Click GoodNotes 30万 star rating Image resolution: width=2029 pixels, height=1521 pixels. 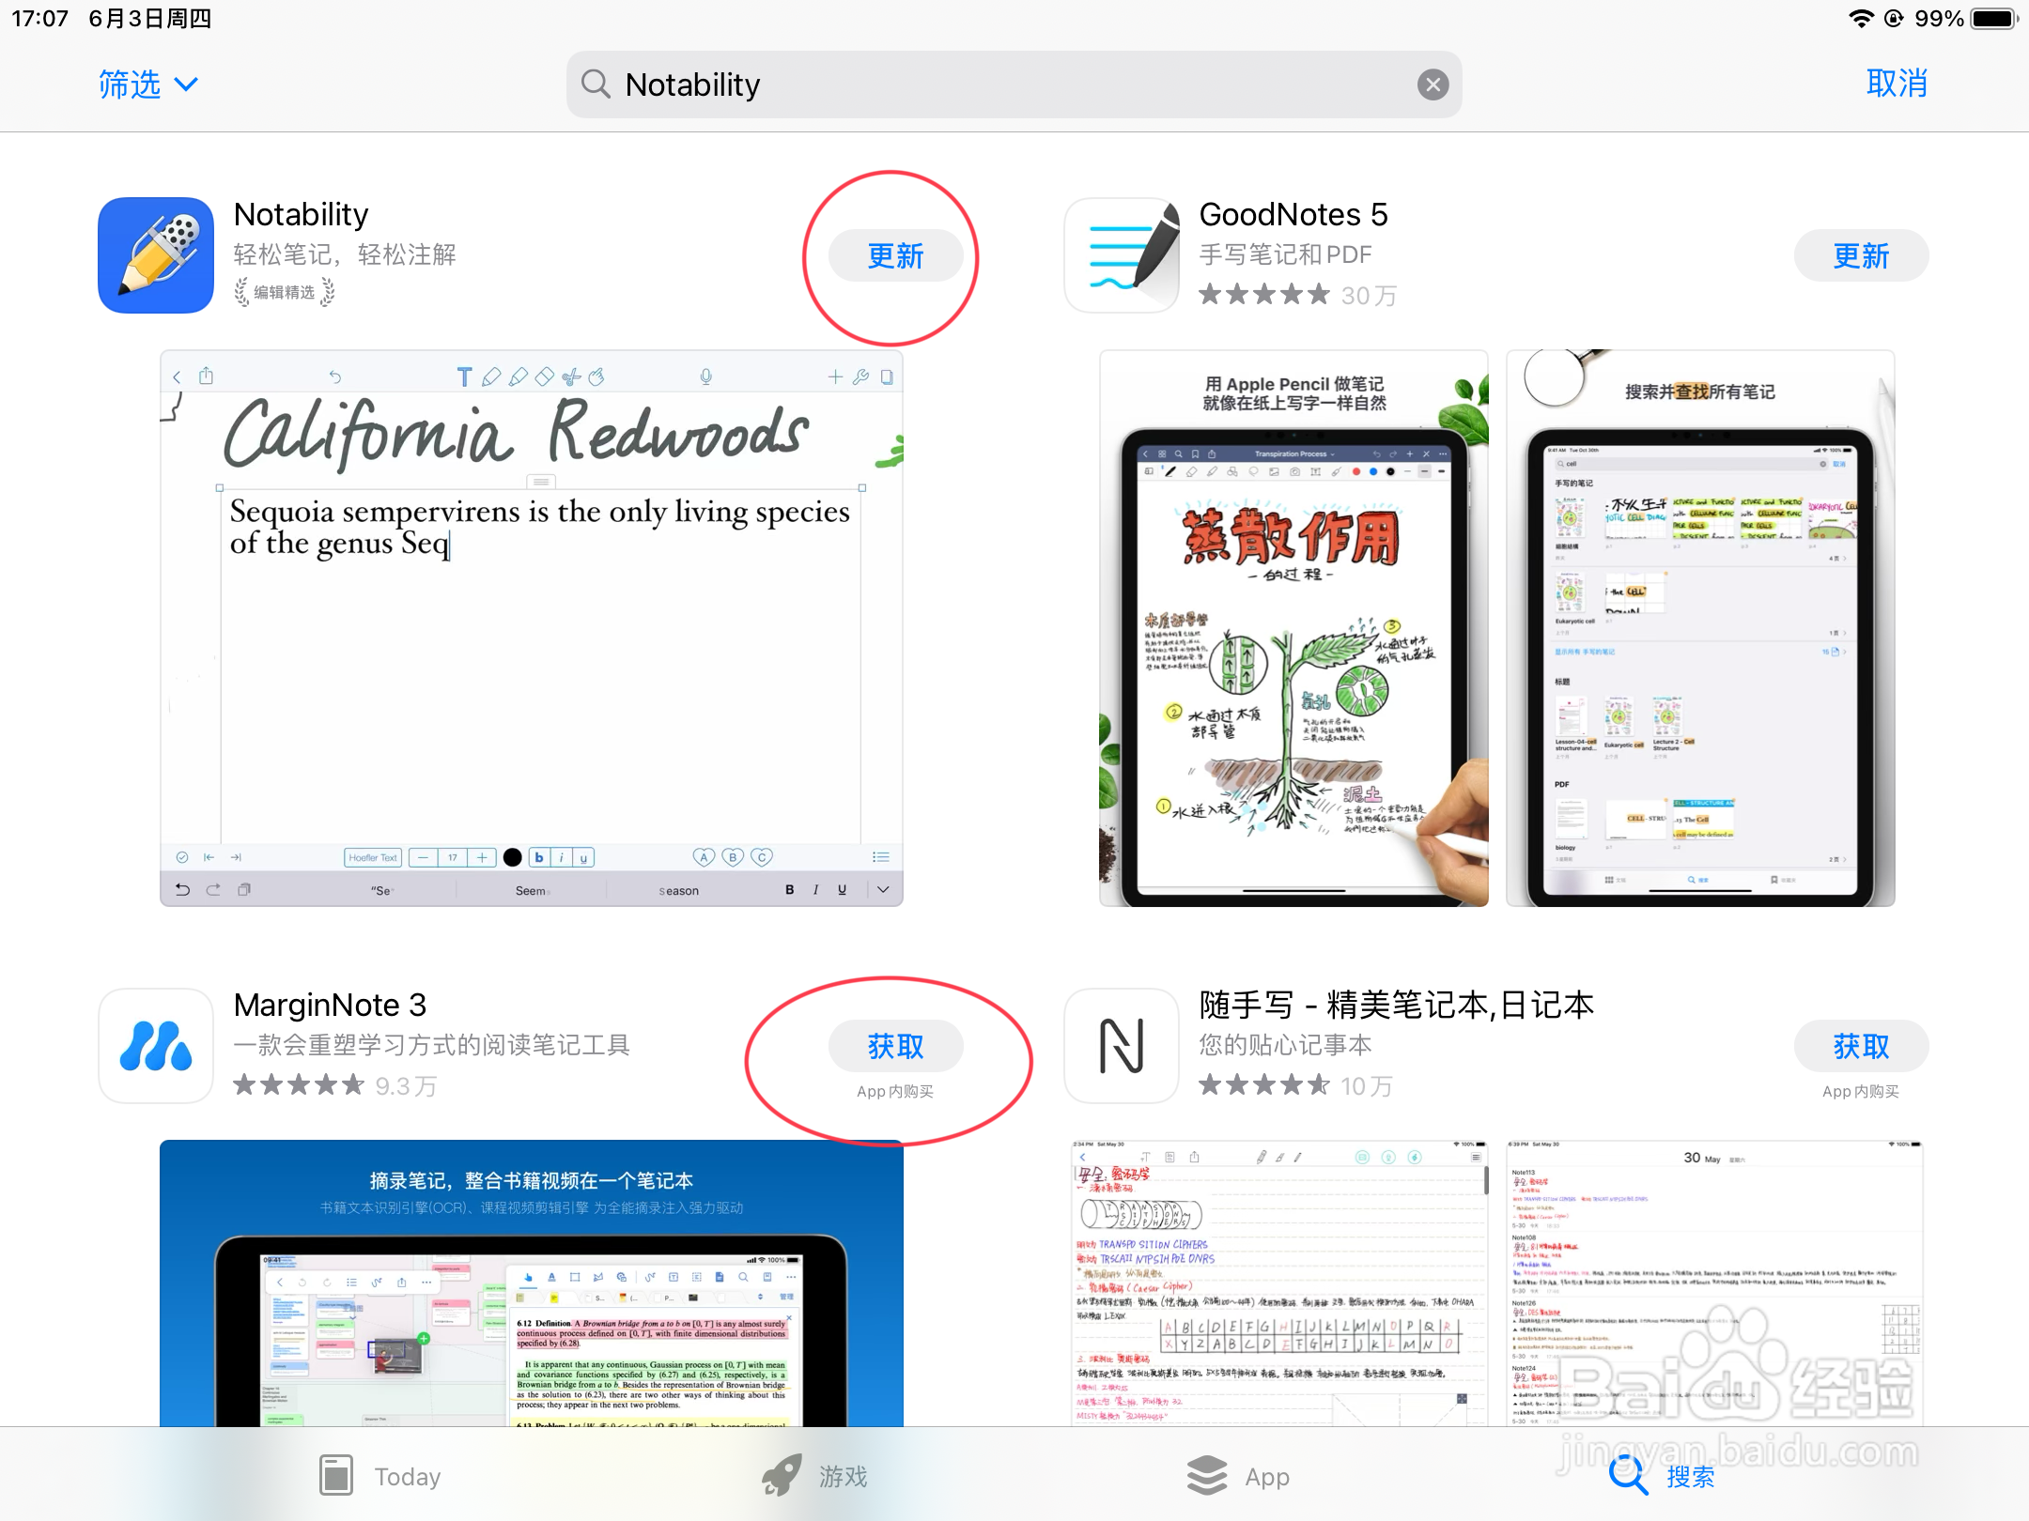pos(1298,295)
